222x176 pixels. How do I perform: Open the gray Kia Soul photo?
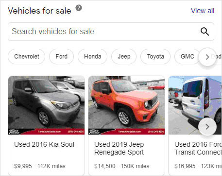click(x=47, y=105)
